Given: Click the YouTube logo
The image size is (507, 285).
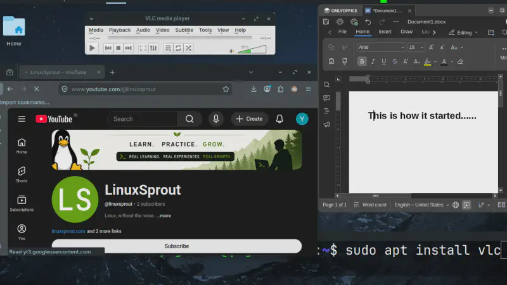Looking at the screenshot, I should 54,119.
